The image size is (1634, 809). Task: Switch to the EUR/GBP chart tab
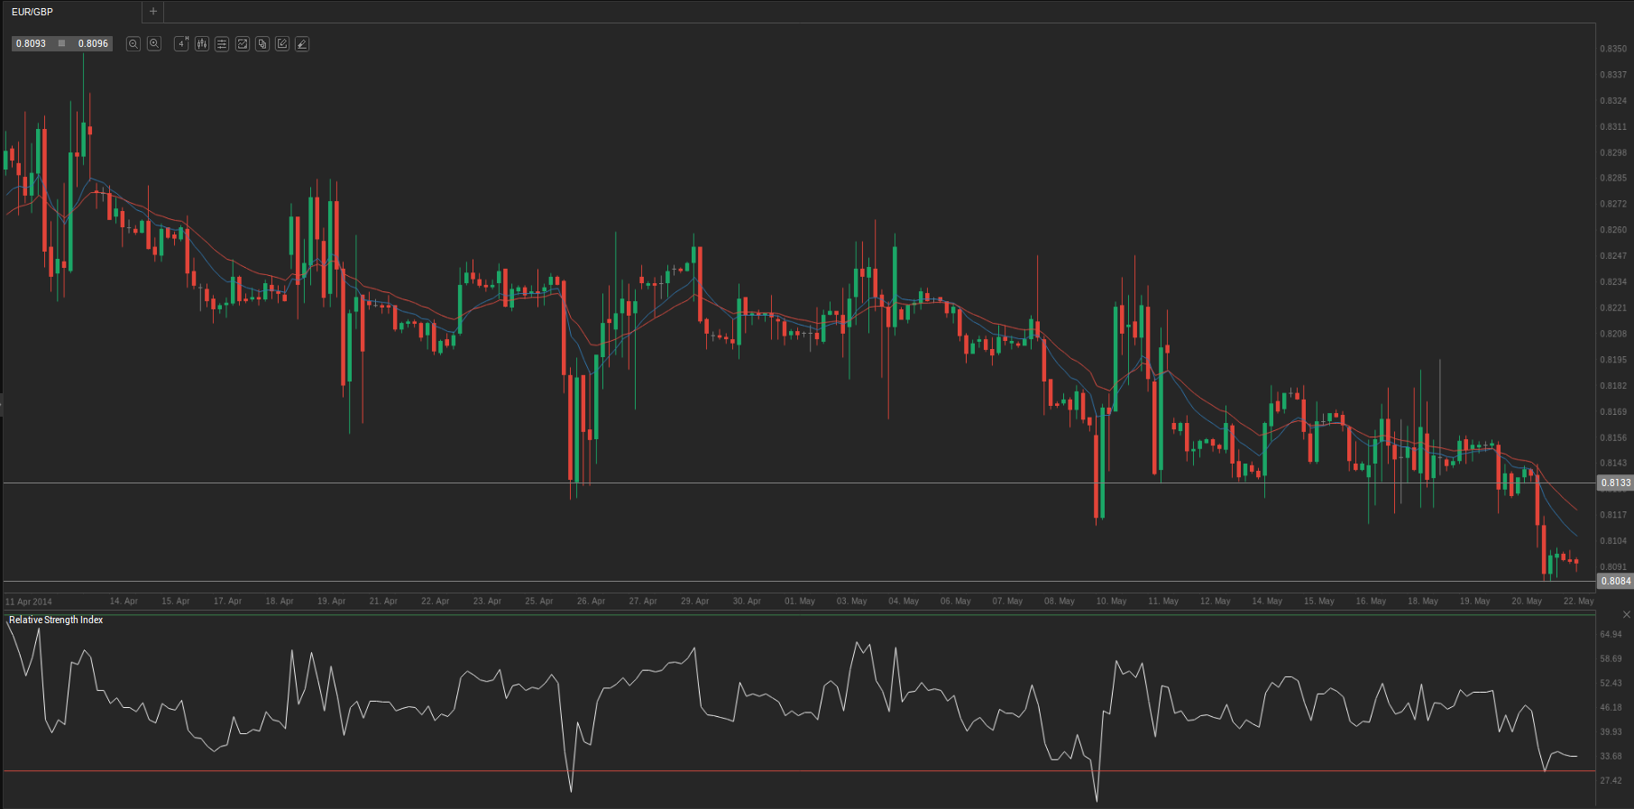point(33,12)
